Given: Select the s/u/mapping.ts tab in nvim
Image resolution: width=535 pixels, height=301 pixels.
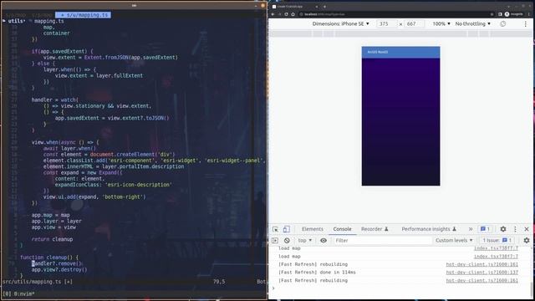Looking at the screenshot, I should click(84, 15).
